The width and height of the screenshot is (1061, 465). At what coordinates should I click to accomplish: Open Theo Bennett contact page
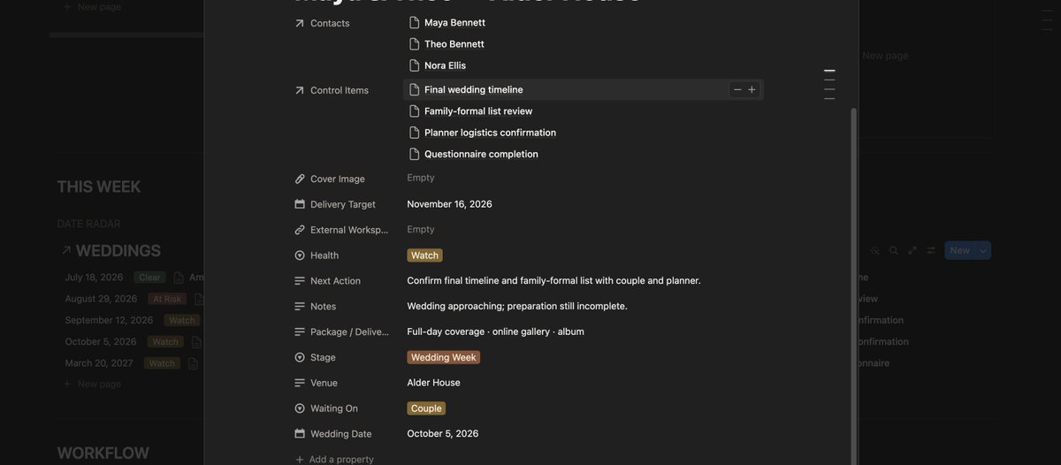point(454,44)
